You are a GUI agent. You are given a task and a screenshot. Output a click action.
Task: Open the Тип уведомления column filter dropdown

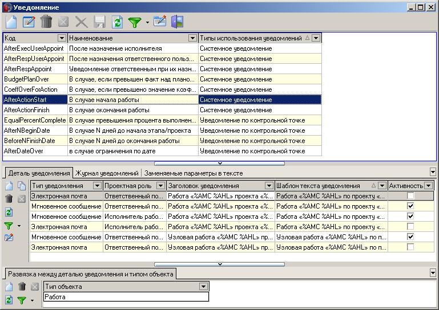tap(97, 186)
